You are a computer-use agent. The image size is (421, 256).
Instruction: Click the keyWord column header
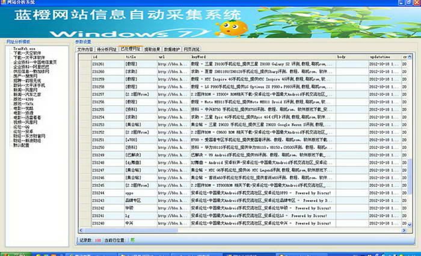coord(263,57)
